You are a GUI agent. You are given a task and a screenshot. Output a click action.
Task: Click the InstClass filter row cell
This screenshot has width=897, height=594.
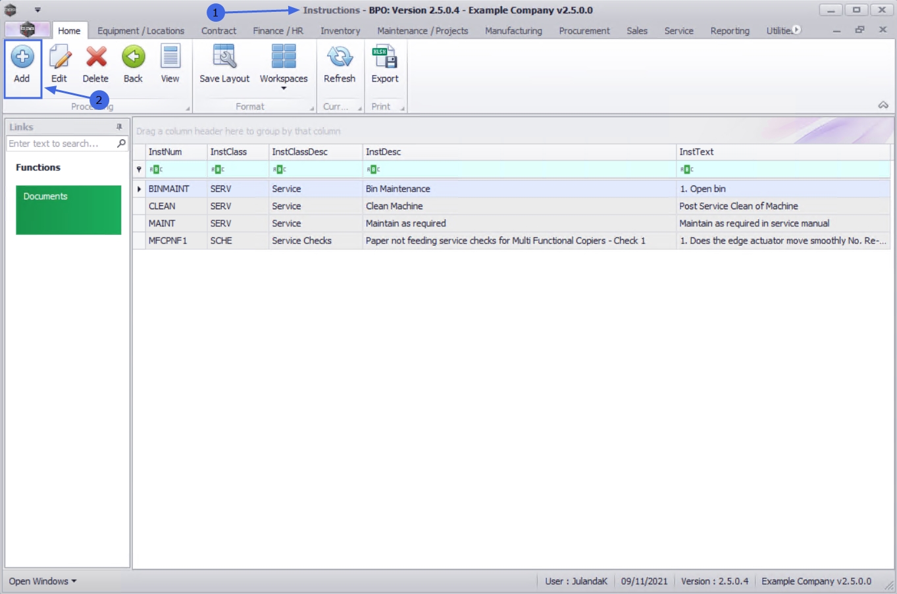(x=238, y=169)
